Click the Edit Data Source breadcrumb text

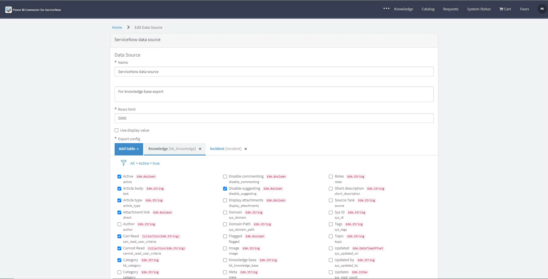click(148, 28)
